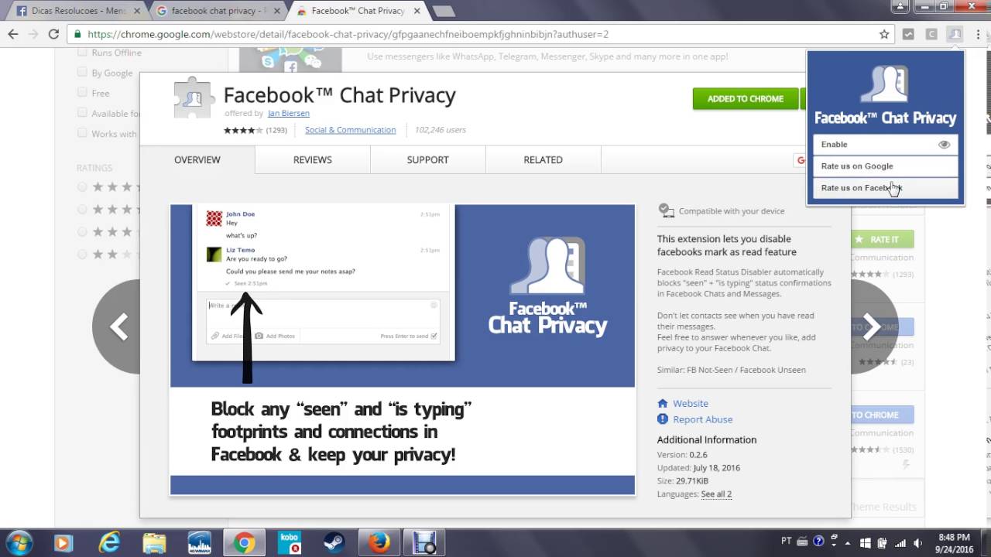
Task: Click Rate us on Facebook in popup
Action: [886, 188]
